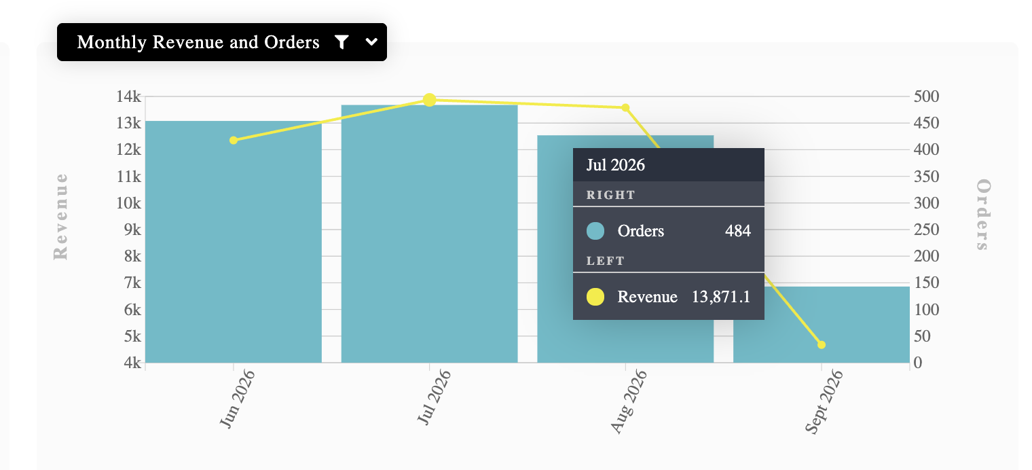The height and width of the screenshot is (470, 1032).
Task: Click the Revenue left axis title
Action: [x=60, y=217]
